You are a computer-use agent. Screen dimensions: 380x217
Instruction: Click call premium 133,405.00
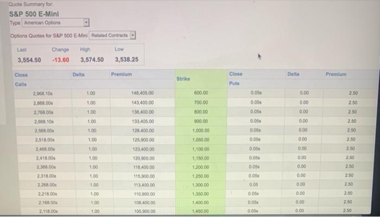(143, 121)
